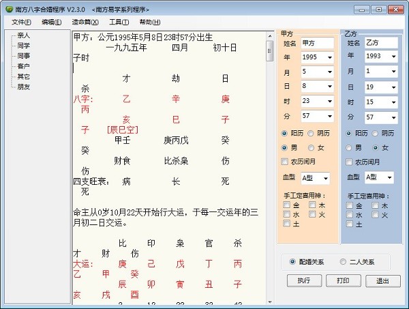Check 金 element for 乙方
409x309 pixels.
point(350,205)
